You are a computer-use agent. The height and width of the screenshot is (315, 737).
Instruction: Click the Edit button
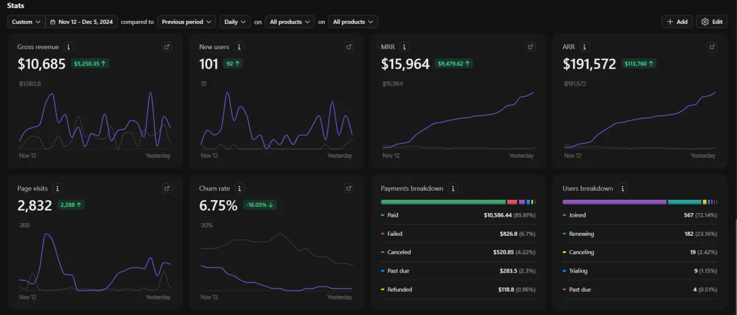712,21
